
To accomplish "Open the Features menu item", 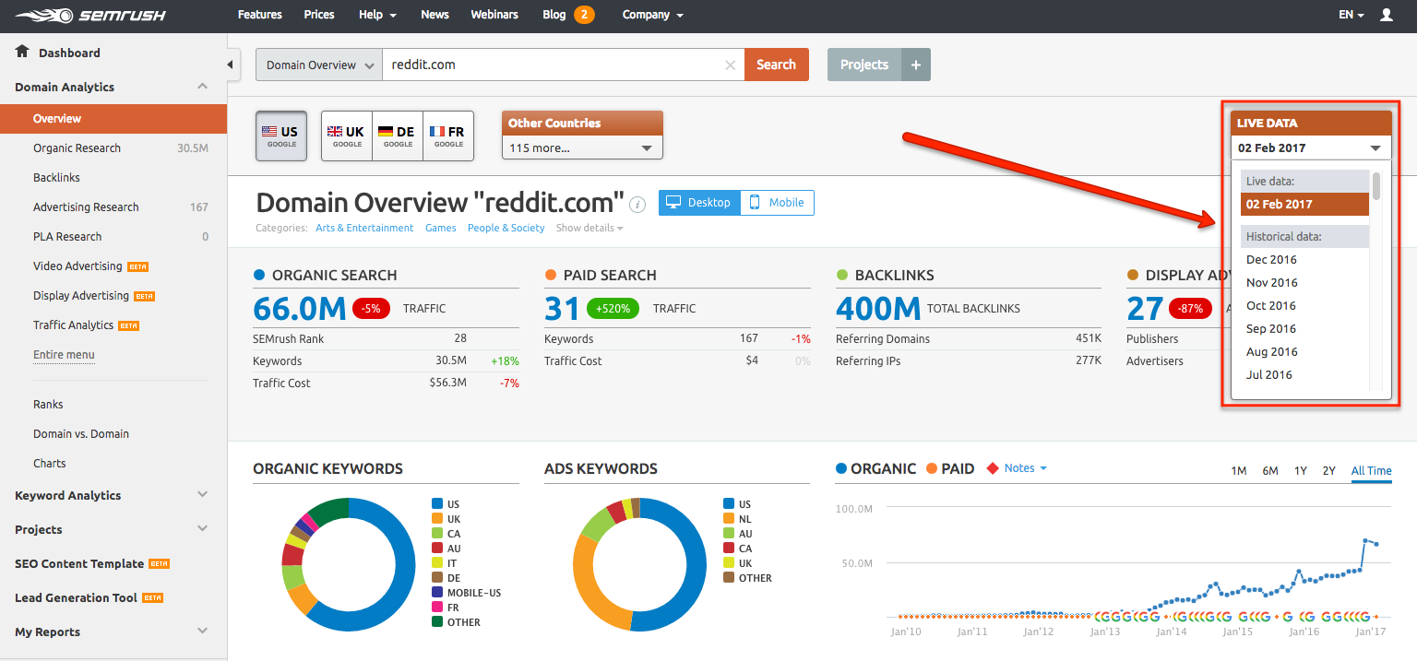I will coord(260,15).
